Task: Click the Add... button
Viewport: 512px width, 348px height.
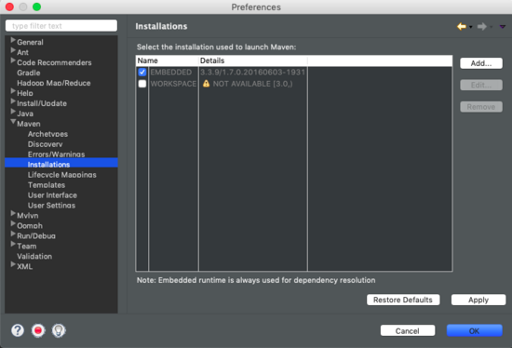Action: pos(481,63)
